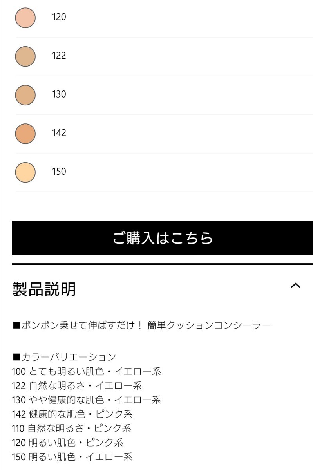Select color swatch 150
Viewport: 313px width, 470px height.
coord(25,172)
